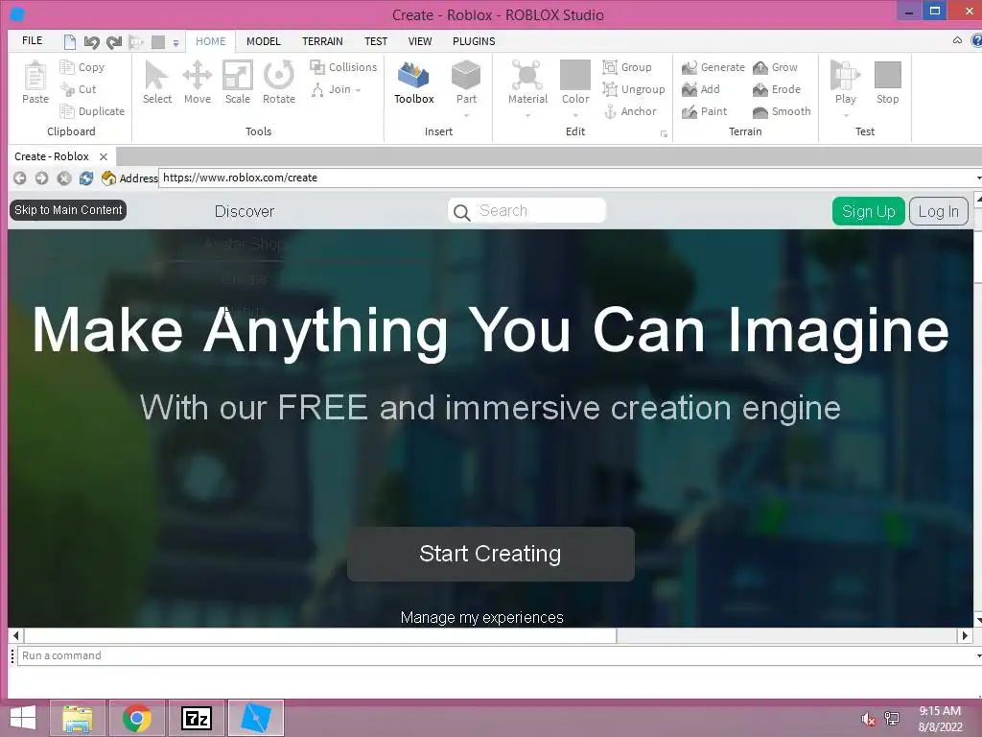This screenshot has height=737, width=982.
Task: Click Skip to Main Content
Action: 68,210
